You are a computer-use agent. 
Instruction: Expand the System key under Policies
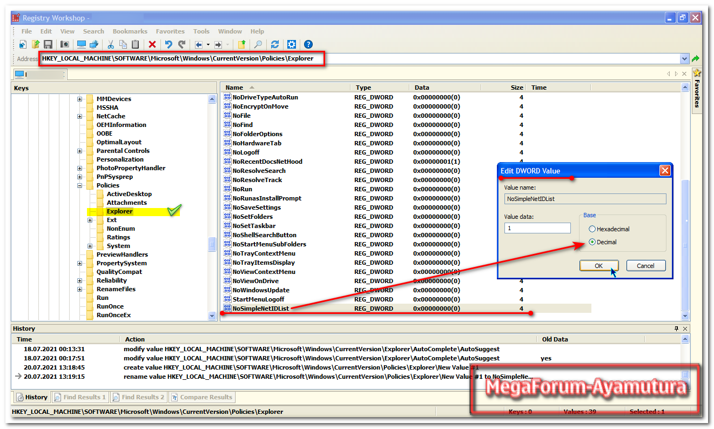[90, 246]
